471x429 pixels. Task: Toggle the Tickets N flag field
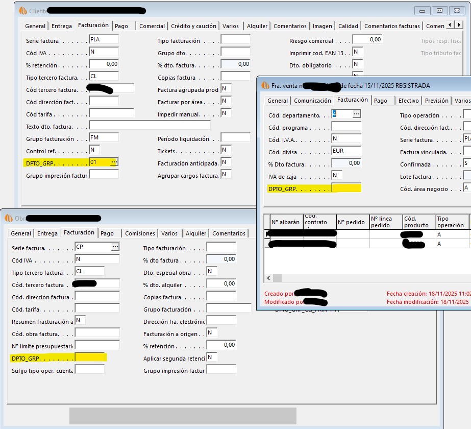pos(226,150)
